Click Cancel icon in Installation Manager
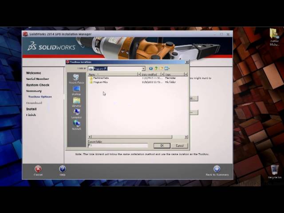 coord(38,170)
